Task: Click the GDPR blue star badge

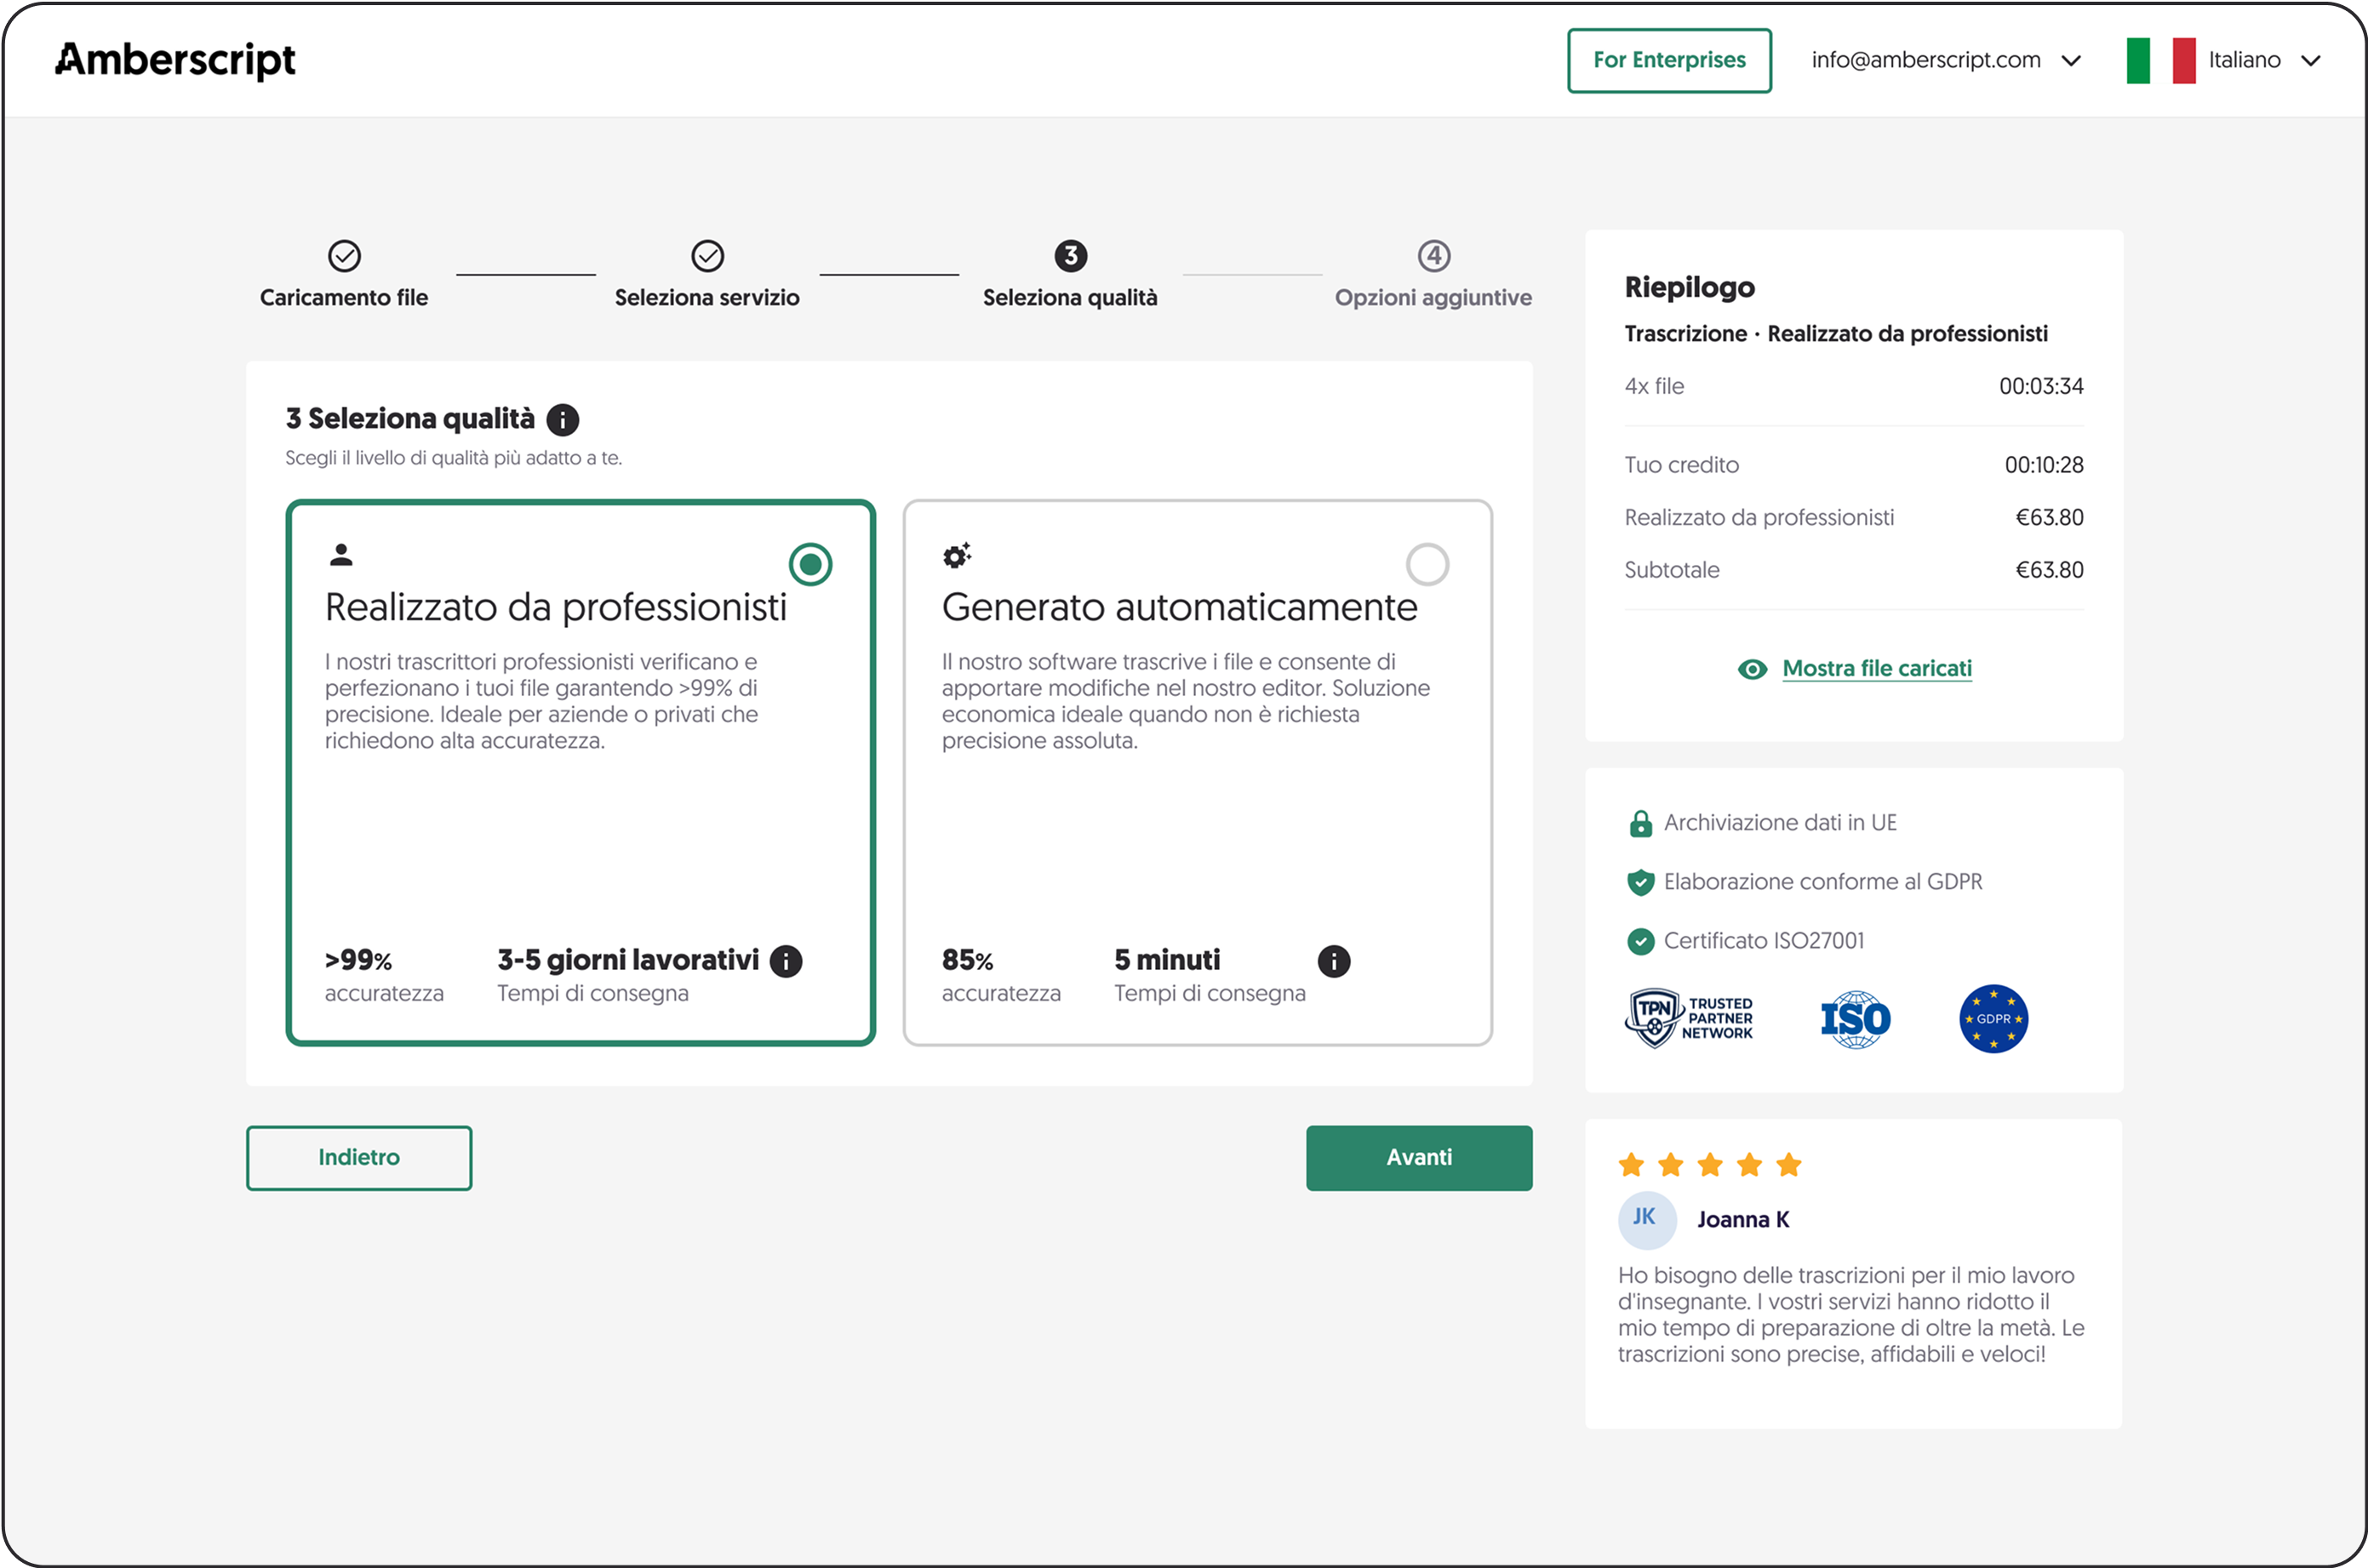Action: coord(1993,1019)
